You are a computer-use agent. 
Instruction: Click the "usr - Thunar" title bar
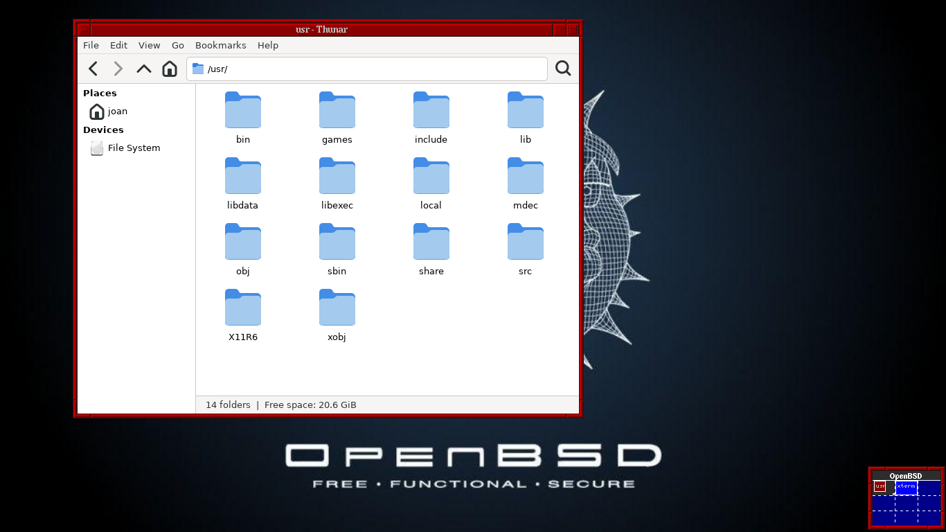tap(321, 29)
